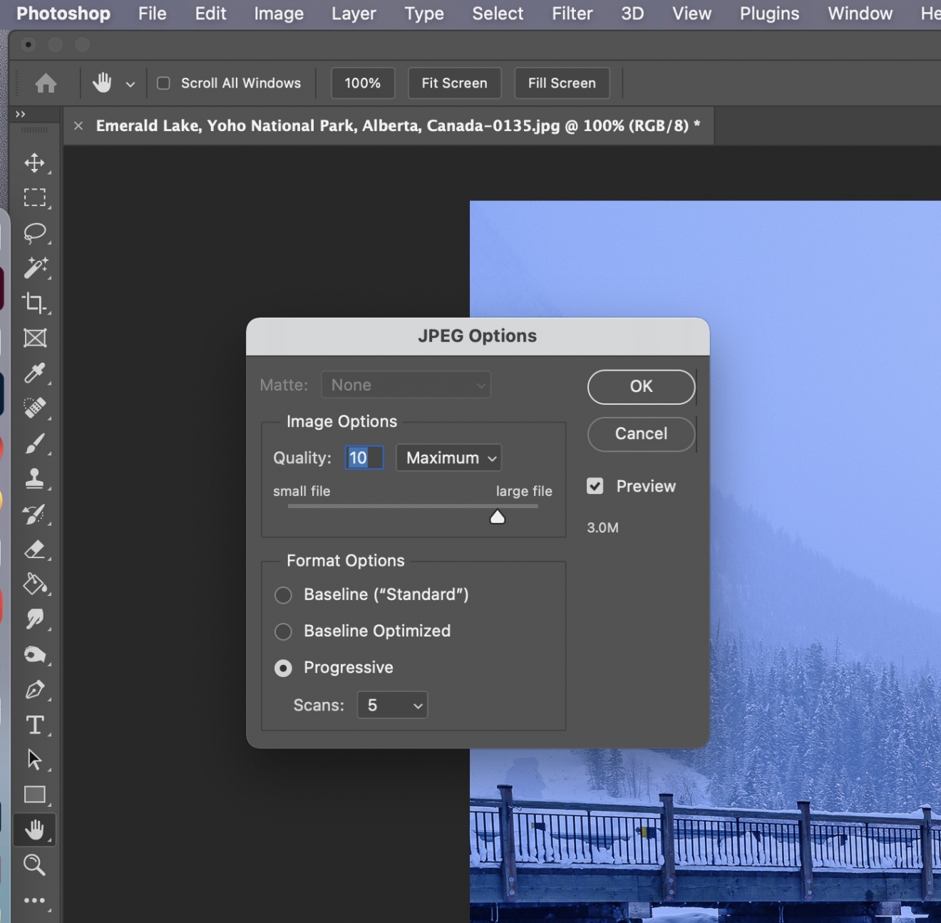Click the Fill Screen button
This screenshot has width=941, height=923.
click(x=562, y=83)
